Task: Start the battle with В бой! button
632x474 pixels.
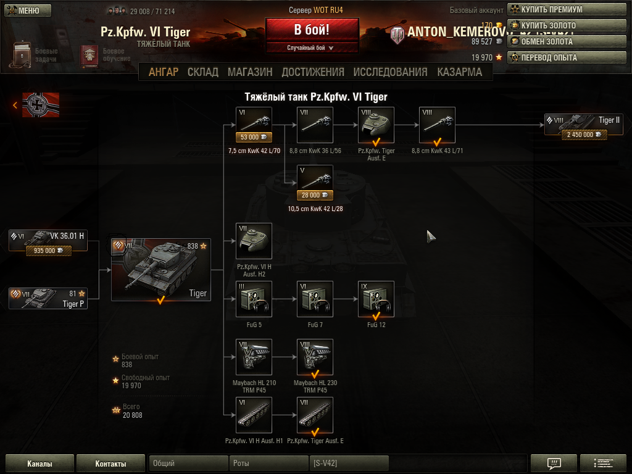Action: pos(312,30)
